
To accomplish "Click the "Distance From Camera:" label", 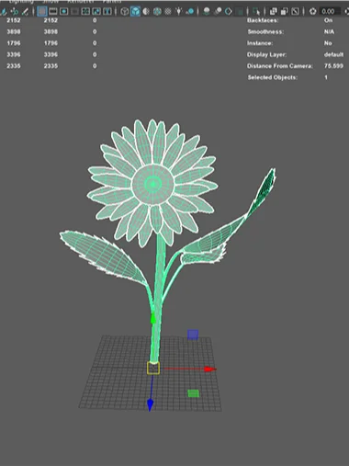I will (x=280, y=66).
